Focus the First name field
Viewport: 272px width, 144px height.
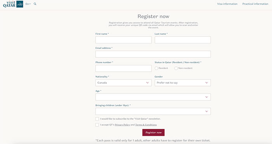pos(123,40)
